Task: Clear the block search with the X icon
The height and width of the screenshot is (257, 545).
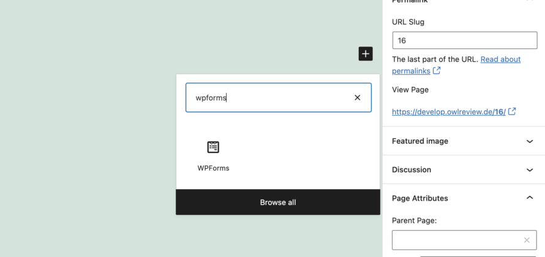Action: coord(358,98)
